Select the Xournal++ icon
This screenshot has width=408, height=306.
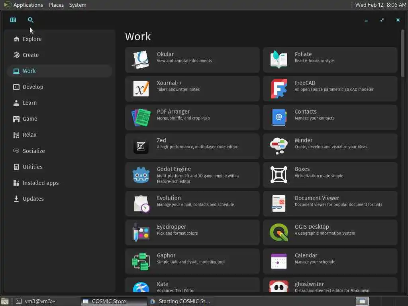[141, 88]
